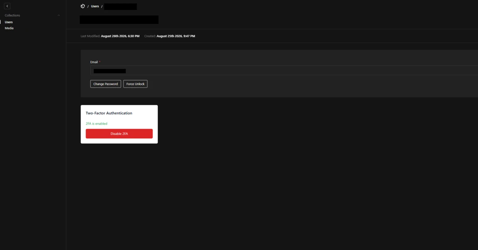Screen dimensions: 478x250
Task: Click the Created date value
Action: (176, 36)
